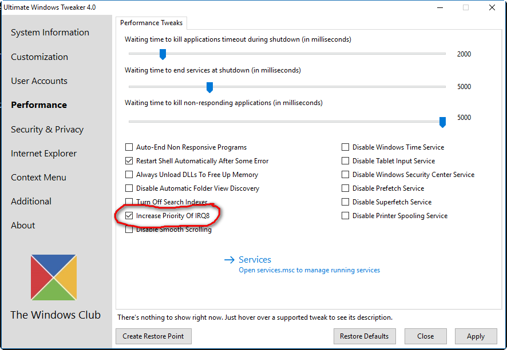This screenshot has width=507, height=350.
Task: Open the Context Menu section
Action: click(38, 178)
